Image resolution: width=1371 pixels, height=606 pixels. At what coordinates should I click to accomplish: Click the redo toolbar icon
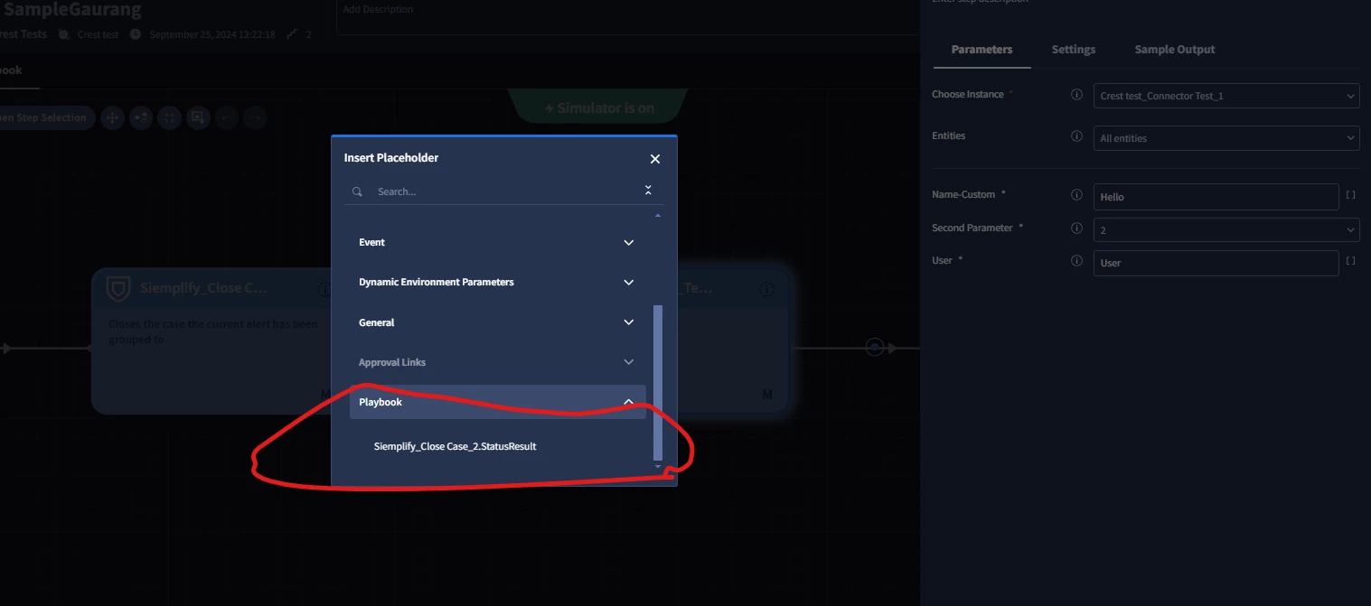coord(256,117)
